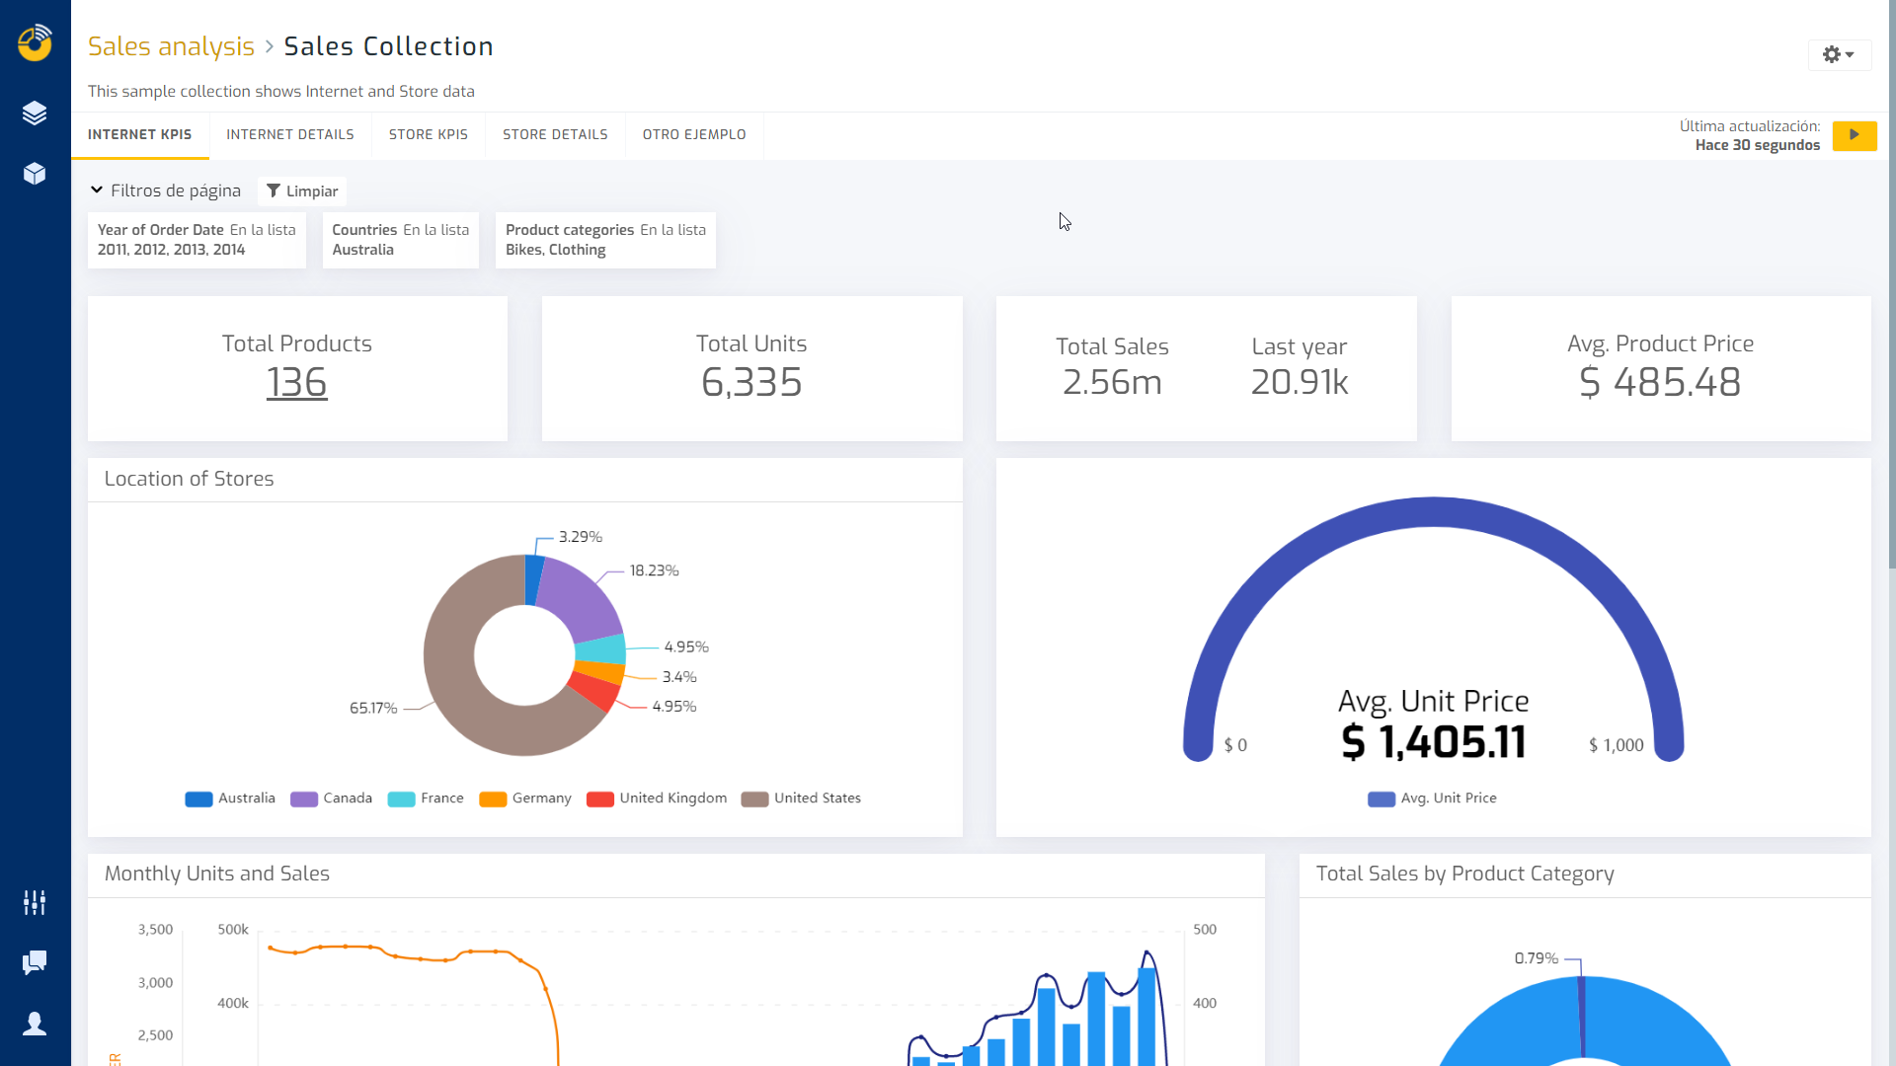Switch to the Store KPIs tab
1896x1066 pixels.
click(x=429, y=135)
